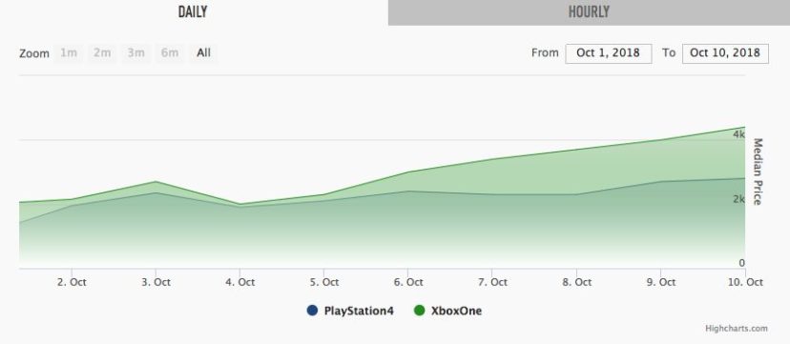Click the 6. Oct axis marker
The width and height of the screenshot is (790, 344).
[x=407, y=282]
